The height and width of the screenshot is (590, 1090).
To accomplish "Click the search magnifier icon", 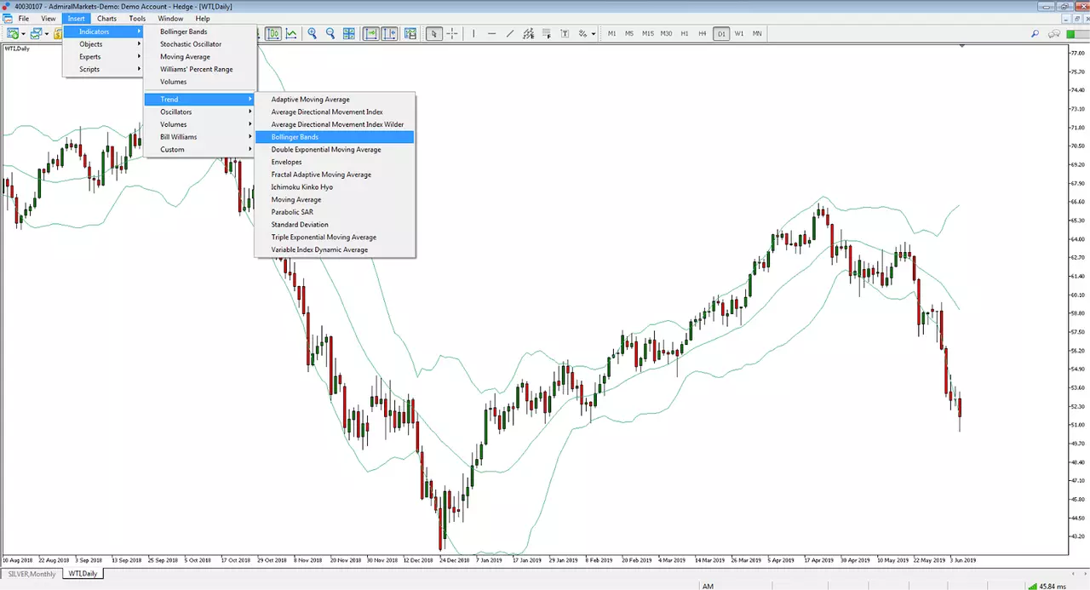I will pyautogui.click(x=1035, y=33).
